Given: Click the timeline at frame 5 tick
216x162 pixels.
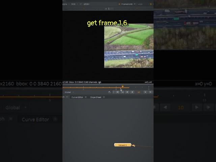Looking at the screenshot, I should (83, 88).
